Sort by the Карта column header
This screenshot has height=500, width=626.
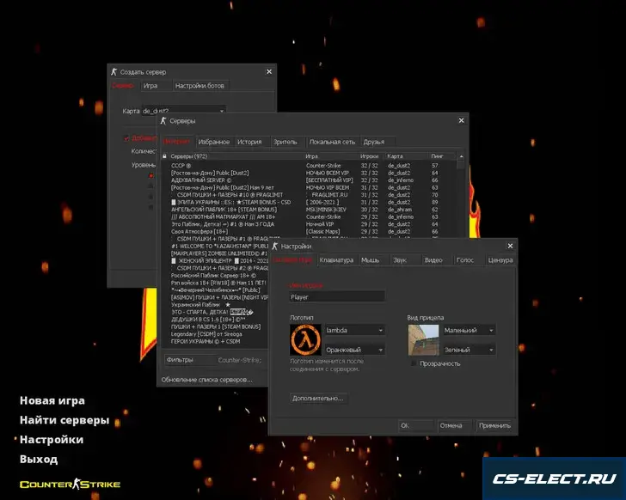point(407,156)
